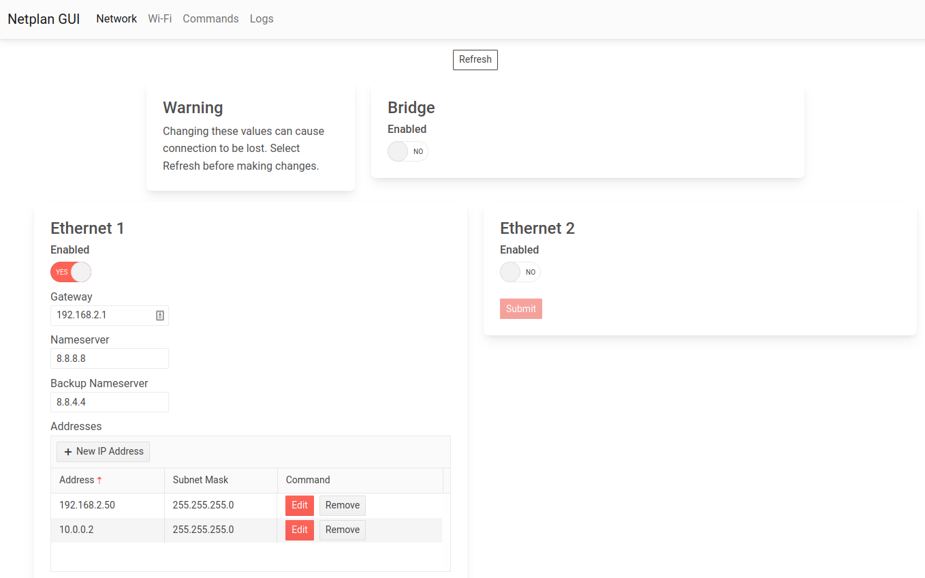Image resolution: width=925 pixels, height=578 pixels.
Task: Open the Commands section
Action: point(210,18)
